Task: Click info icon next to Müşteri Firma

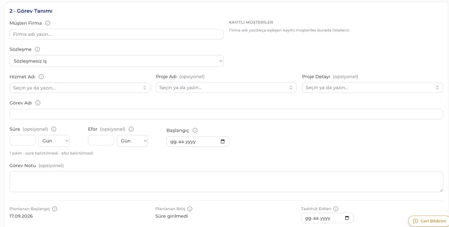Action: (x=48, y=23)
